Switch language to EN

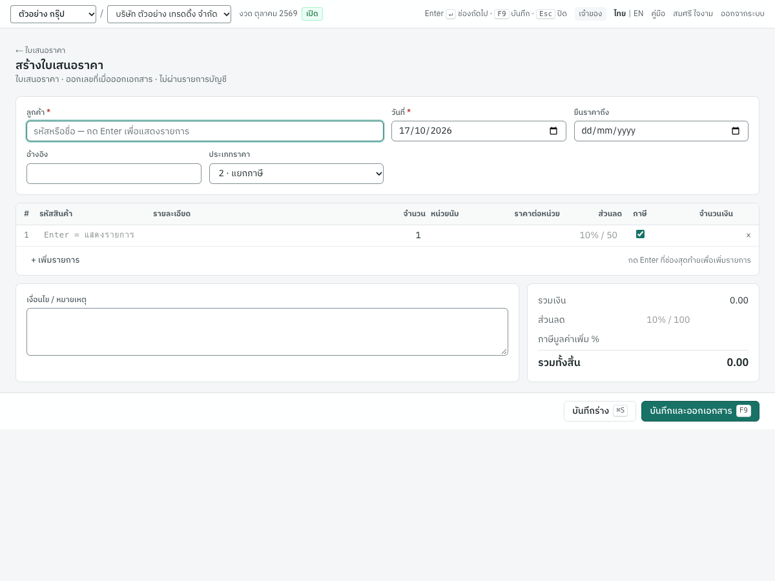click(x=638, y=14)
